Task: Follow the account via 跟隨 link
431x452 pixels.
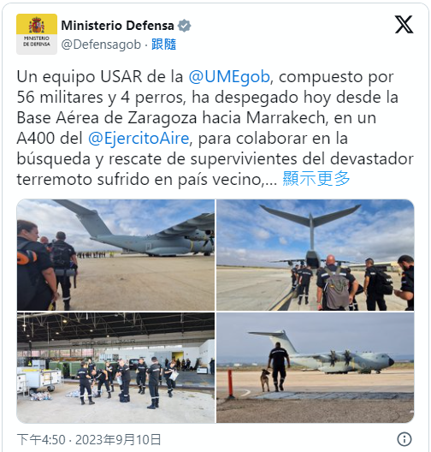Action: point(164,45)
